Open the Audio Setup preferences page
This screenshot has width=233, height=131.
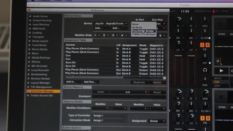pyautogui.click(x=40, y=16)
